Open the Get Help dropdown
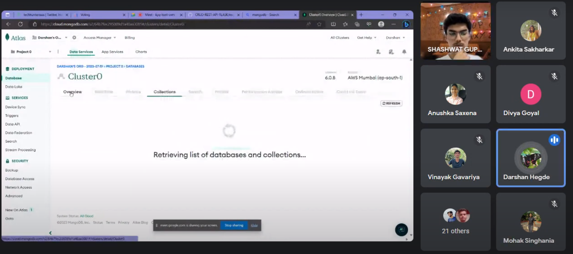 point(367,38)
